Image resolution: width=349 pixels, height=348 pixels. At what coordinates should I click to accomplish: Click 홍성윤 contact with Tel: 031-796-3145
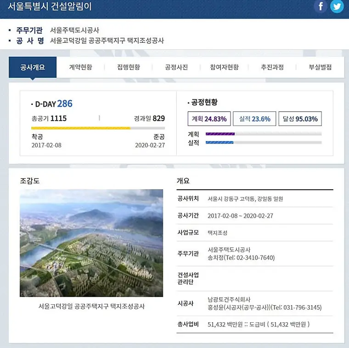[x=265, y=307]
